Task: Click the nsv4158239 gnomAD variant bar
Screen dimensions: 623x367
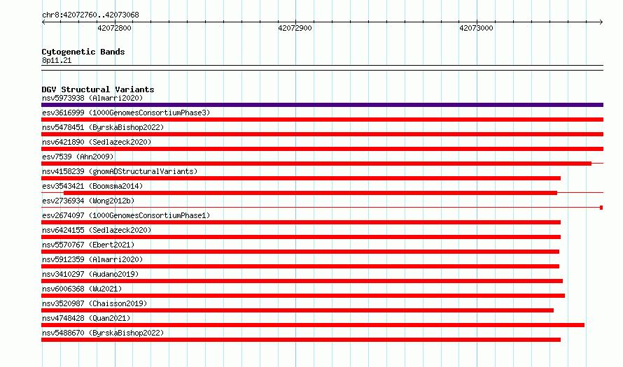Action: [301, 178]
